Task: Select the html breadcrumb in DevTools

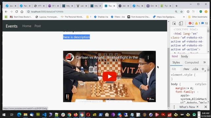Action: click(175, 56)
